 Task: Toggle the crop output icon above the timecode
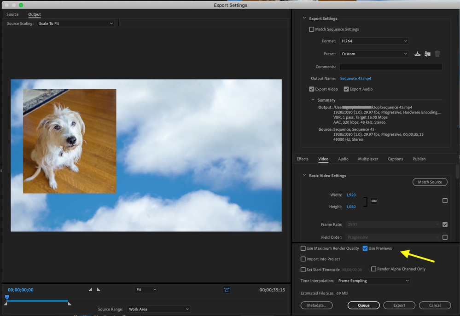pos(227,289)
